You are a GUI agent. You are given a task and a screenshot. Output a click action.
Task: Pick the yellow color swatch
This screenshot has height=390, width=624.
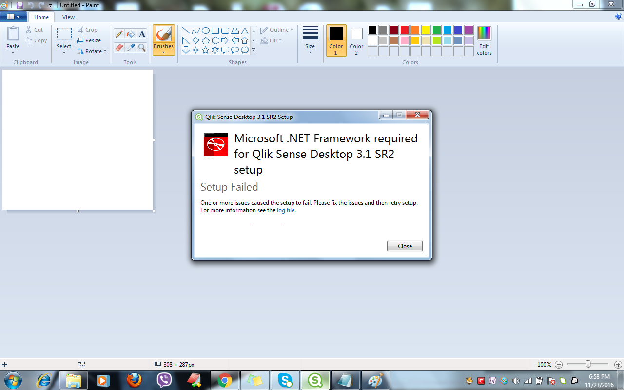(426, 30)
